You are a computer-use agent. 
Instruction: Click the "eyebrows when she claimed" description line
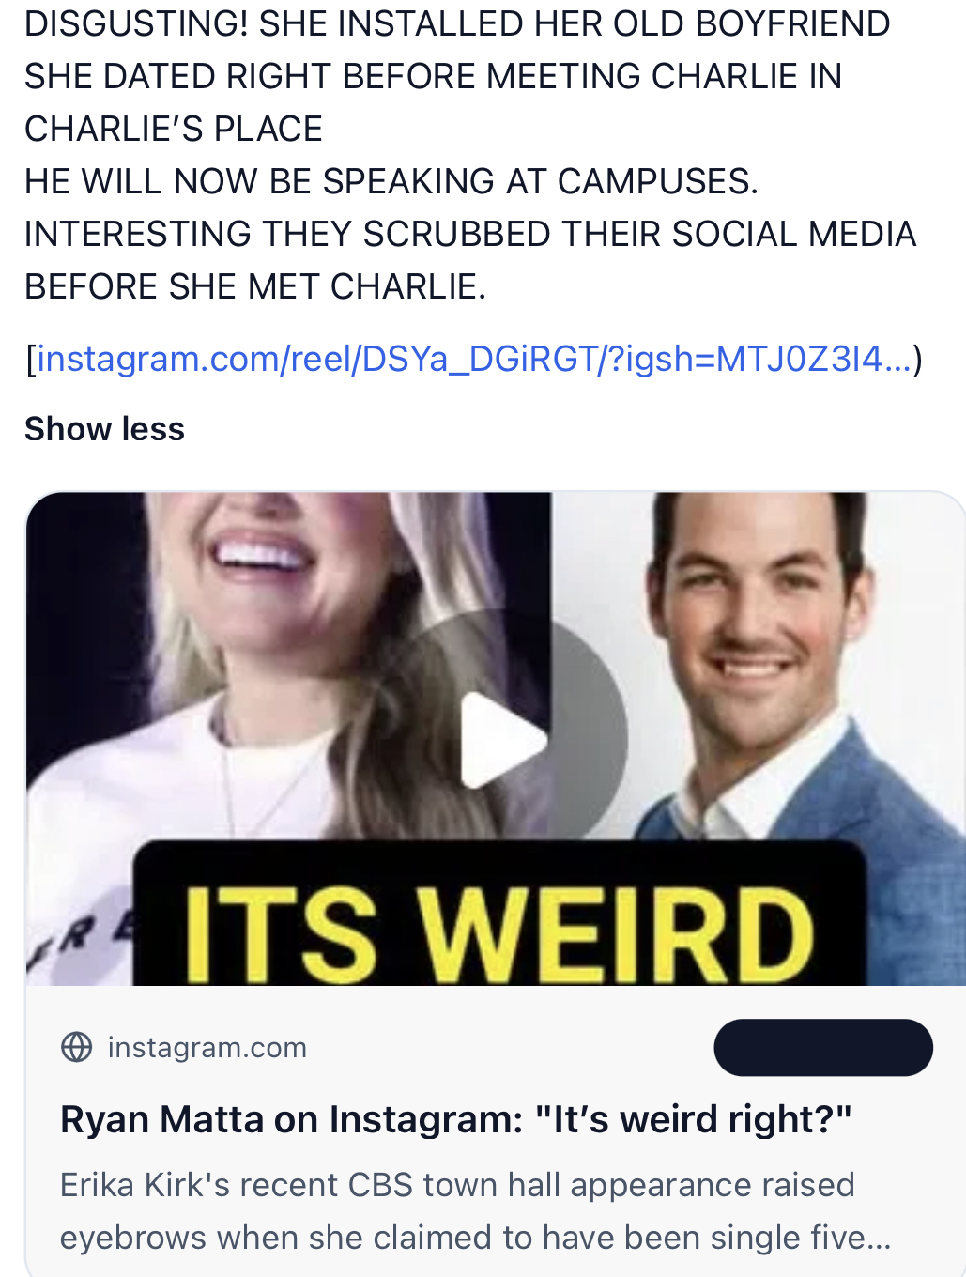point(474,1238)
